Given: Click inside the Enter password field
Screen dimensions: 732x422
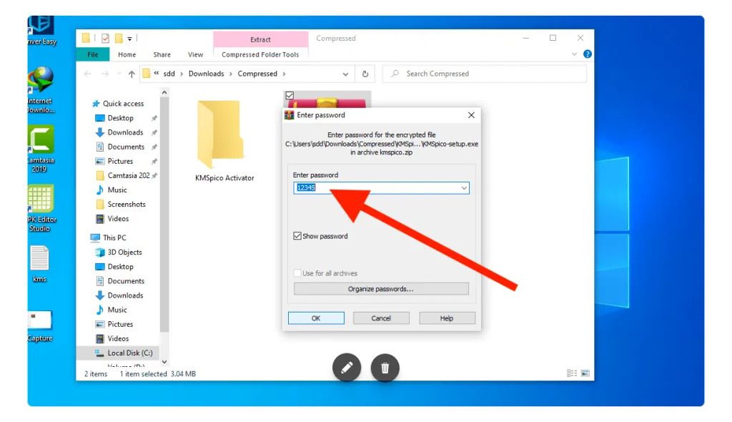Looking at the screenshot, I should tap(381, 188).
